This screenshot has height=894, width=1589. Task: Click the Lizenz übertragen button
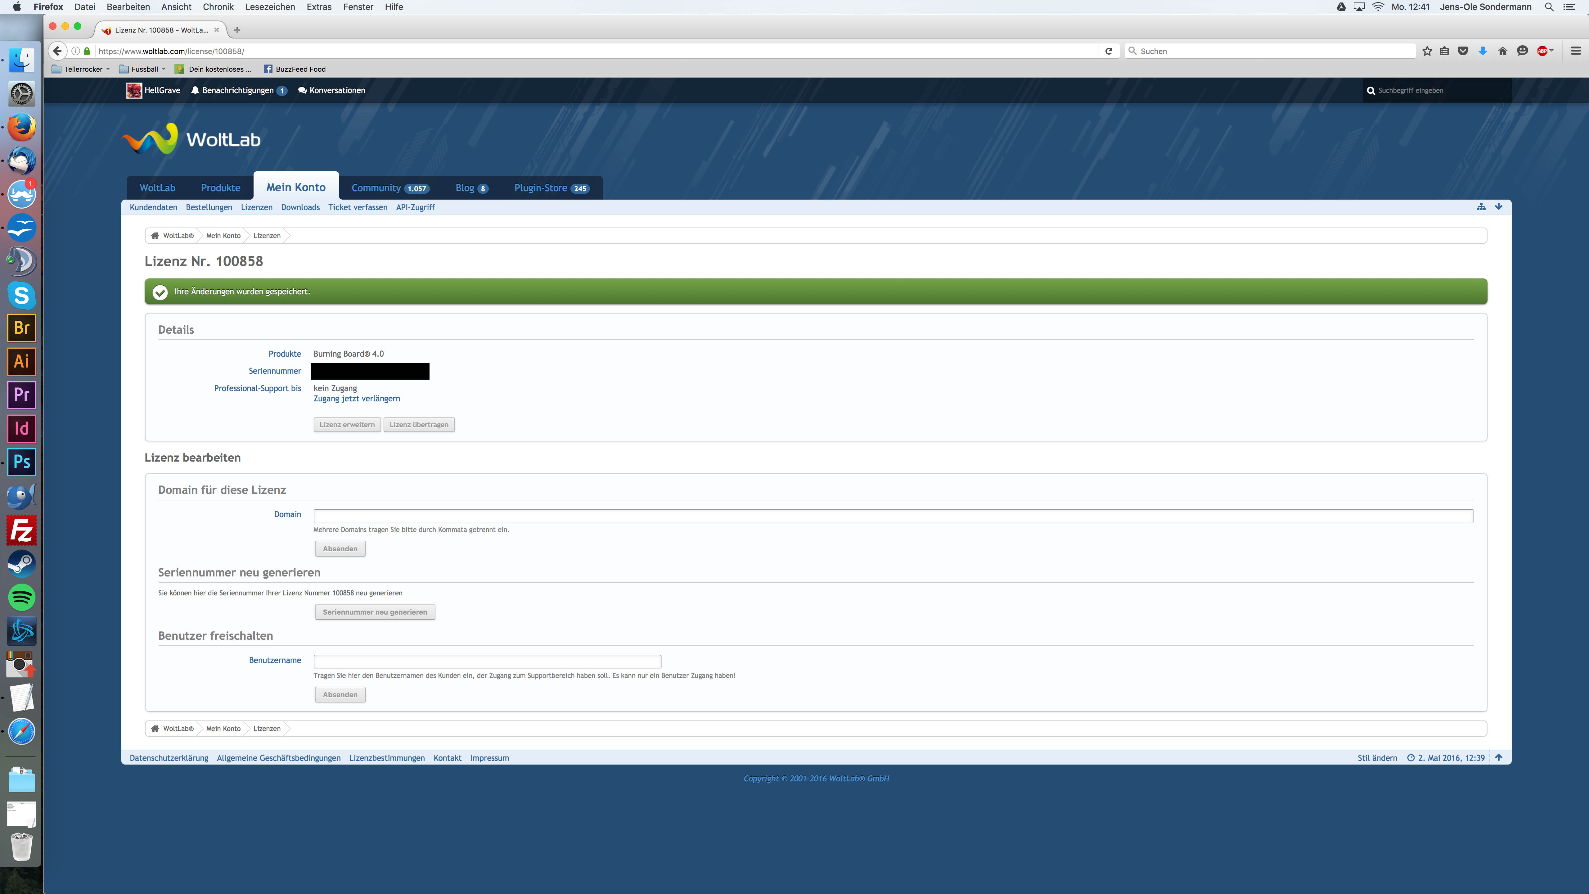click(x=419, y=424)
